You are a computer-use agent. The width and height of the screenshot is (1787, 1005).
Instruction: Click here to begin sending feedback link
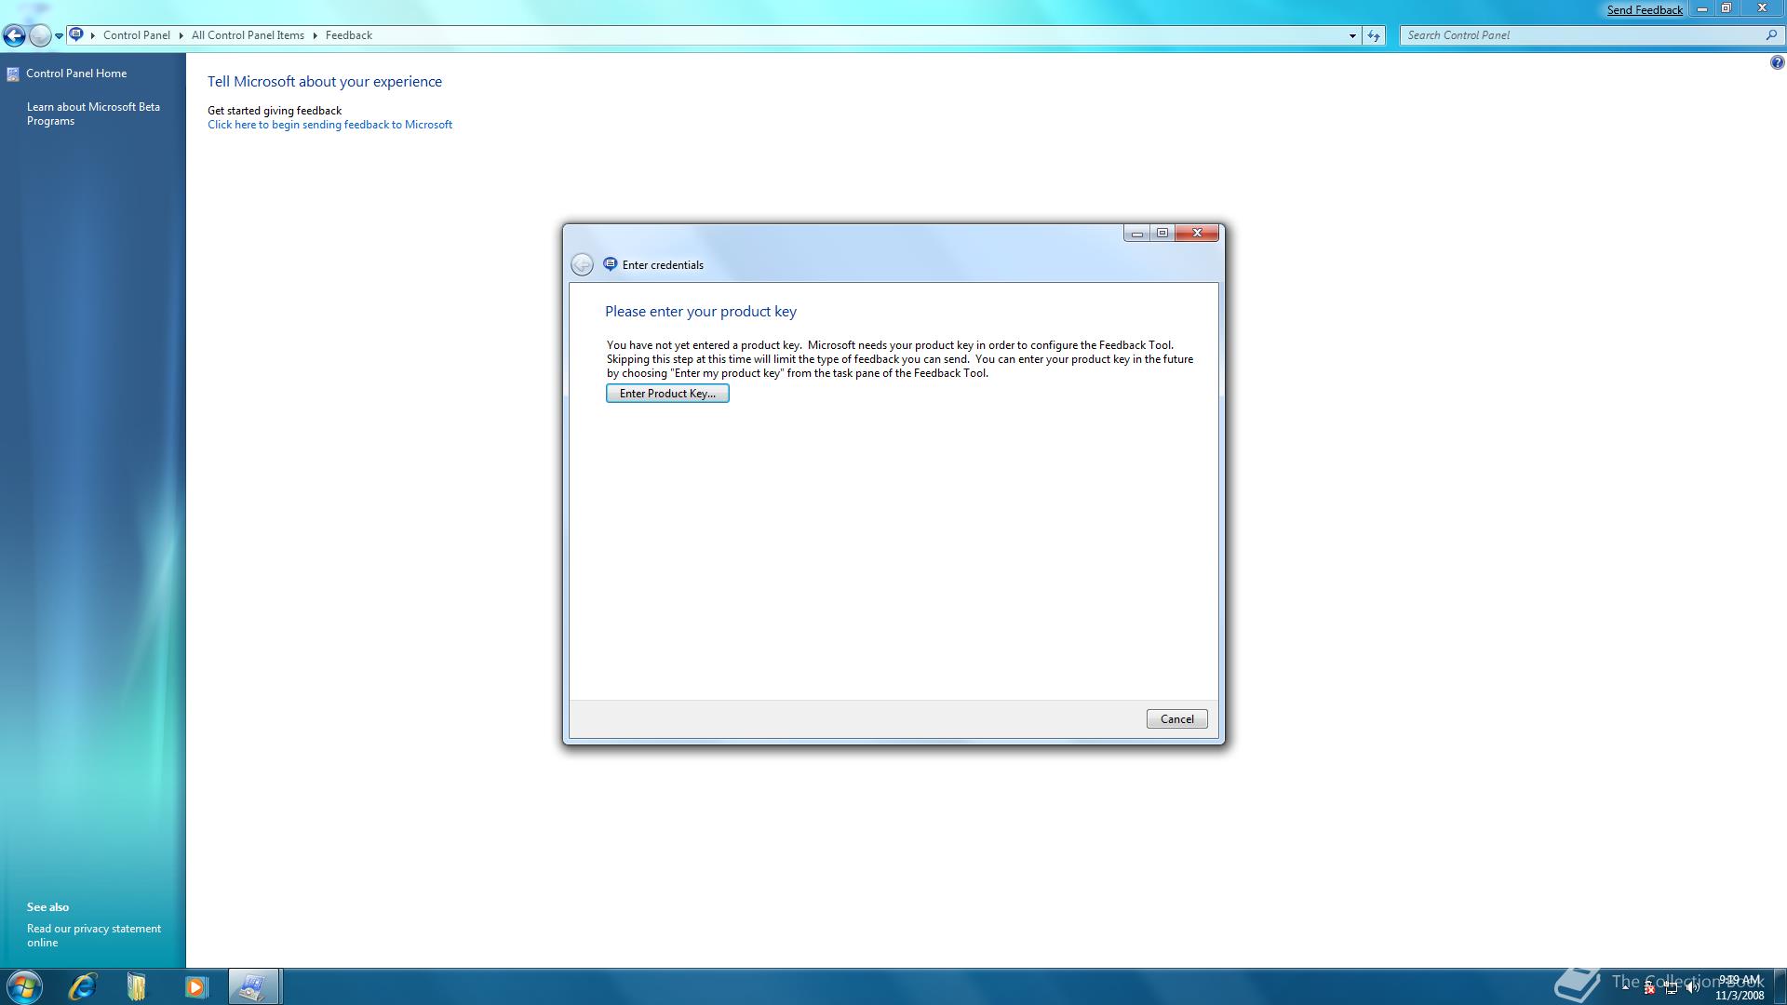tap(329, 125)
